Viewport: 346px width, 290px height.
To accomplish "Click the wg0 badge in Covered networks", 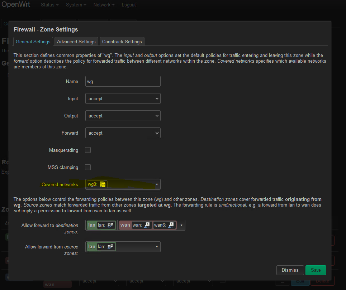I will tap(97, 184).
